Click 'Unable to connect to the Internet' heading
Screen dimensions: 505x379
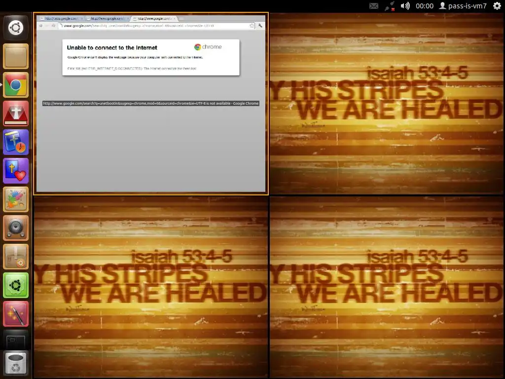click(112, 48)
